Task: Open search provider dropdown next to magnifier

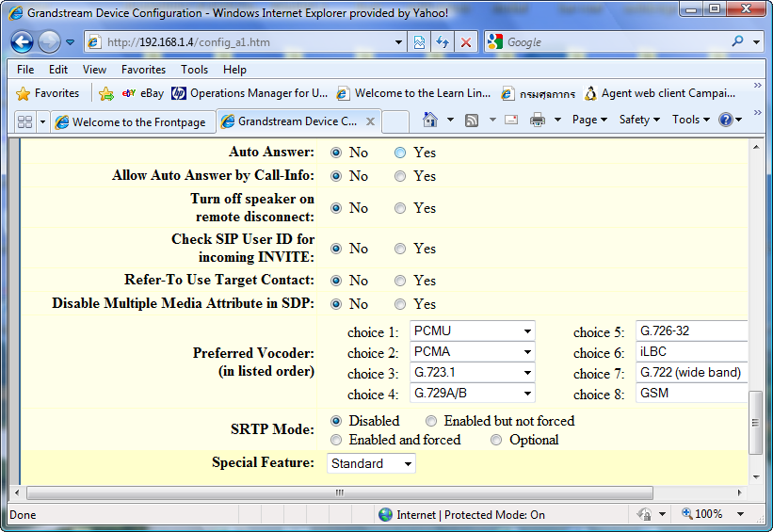Action: click(756, 42)
